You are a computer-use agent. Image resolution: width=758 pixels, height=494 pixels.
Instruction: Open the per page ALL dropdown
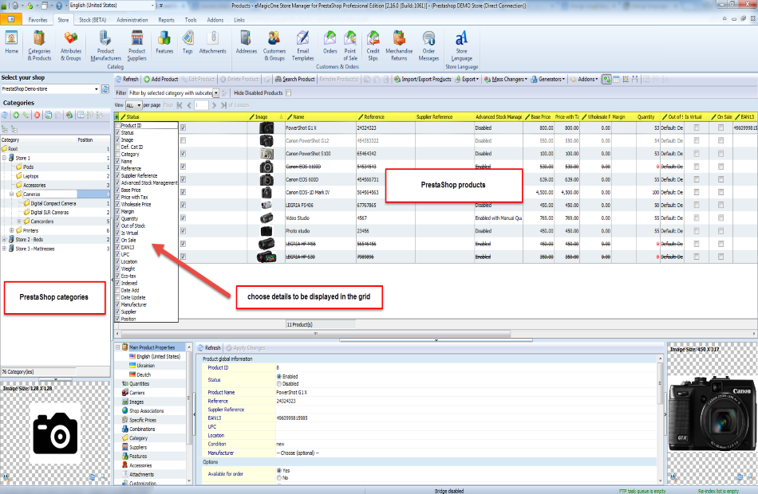pos(139,105)
